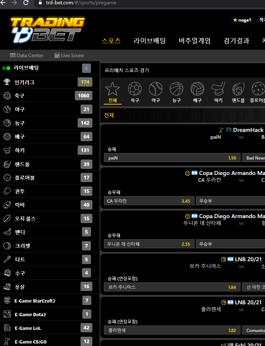Expand 인기리그 popular leagues in sidebar
Viewport: 265px width, 346px height.
click(x=24, y=82)
